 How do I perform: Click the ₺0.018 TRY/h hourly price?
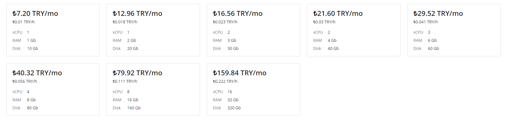125,22
